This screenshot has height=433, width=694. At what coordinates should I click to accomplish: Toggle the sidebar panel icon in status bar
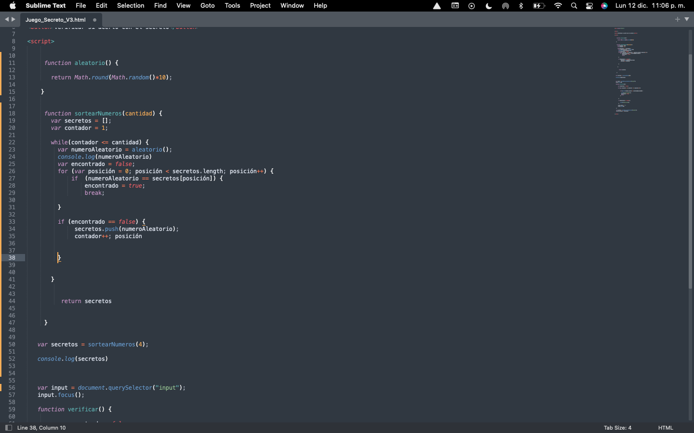pyautogui.click(x=8, y=428)
